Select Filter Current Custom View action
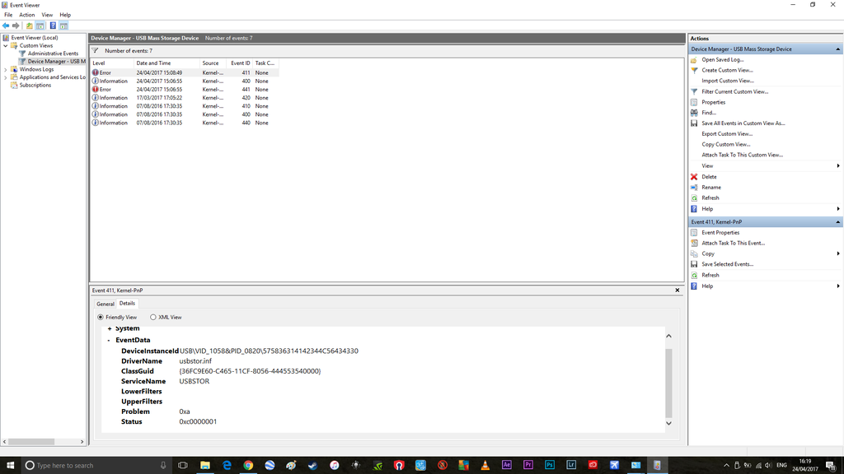The image size is (844, 474). 734,92
